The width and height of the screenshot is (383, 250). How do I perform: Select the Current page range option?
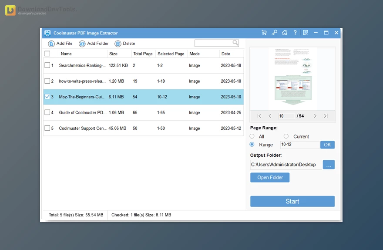click(x=286, y=136)
